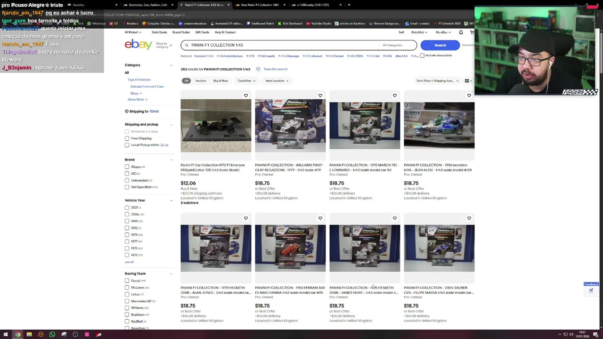603x339 pixels.
Task: Click the Show More link under Category
Action: tap(137, 100)
